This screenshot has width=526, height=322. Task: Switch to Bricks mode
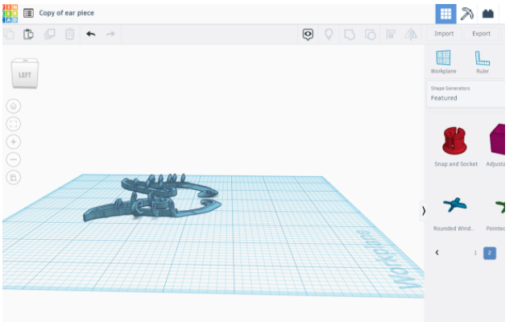pos(488,14)
